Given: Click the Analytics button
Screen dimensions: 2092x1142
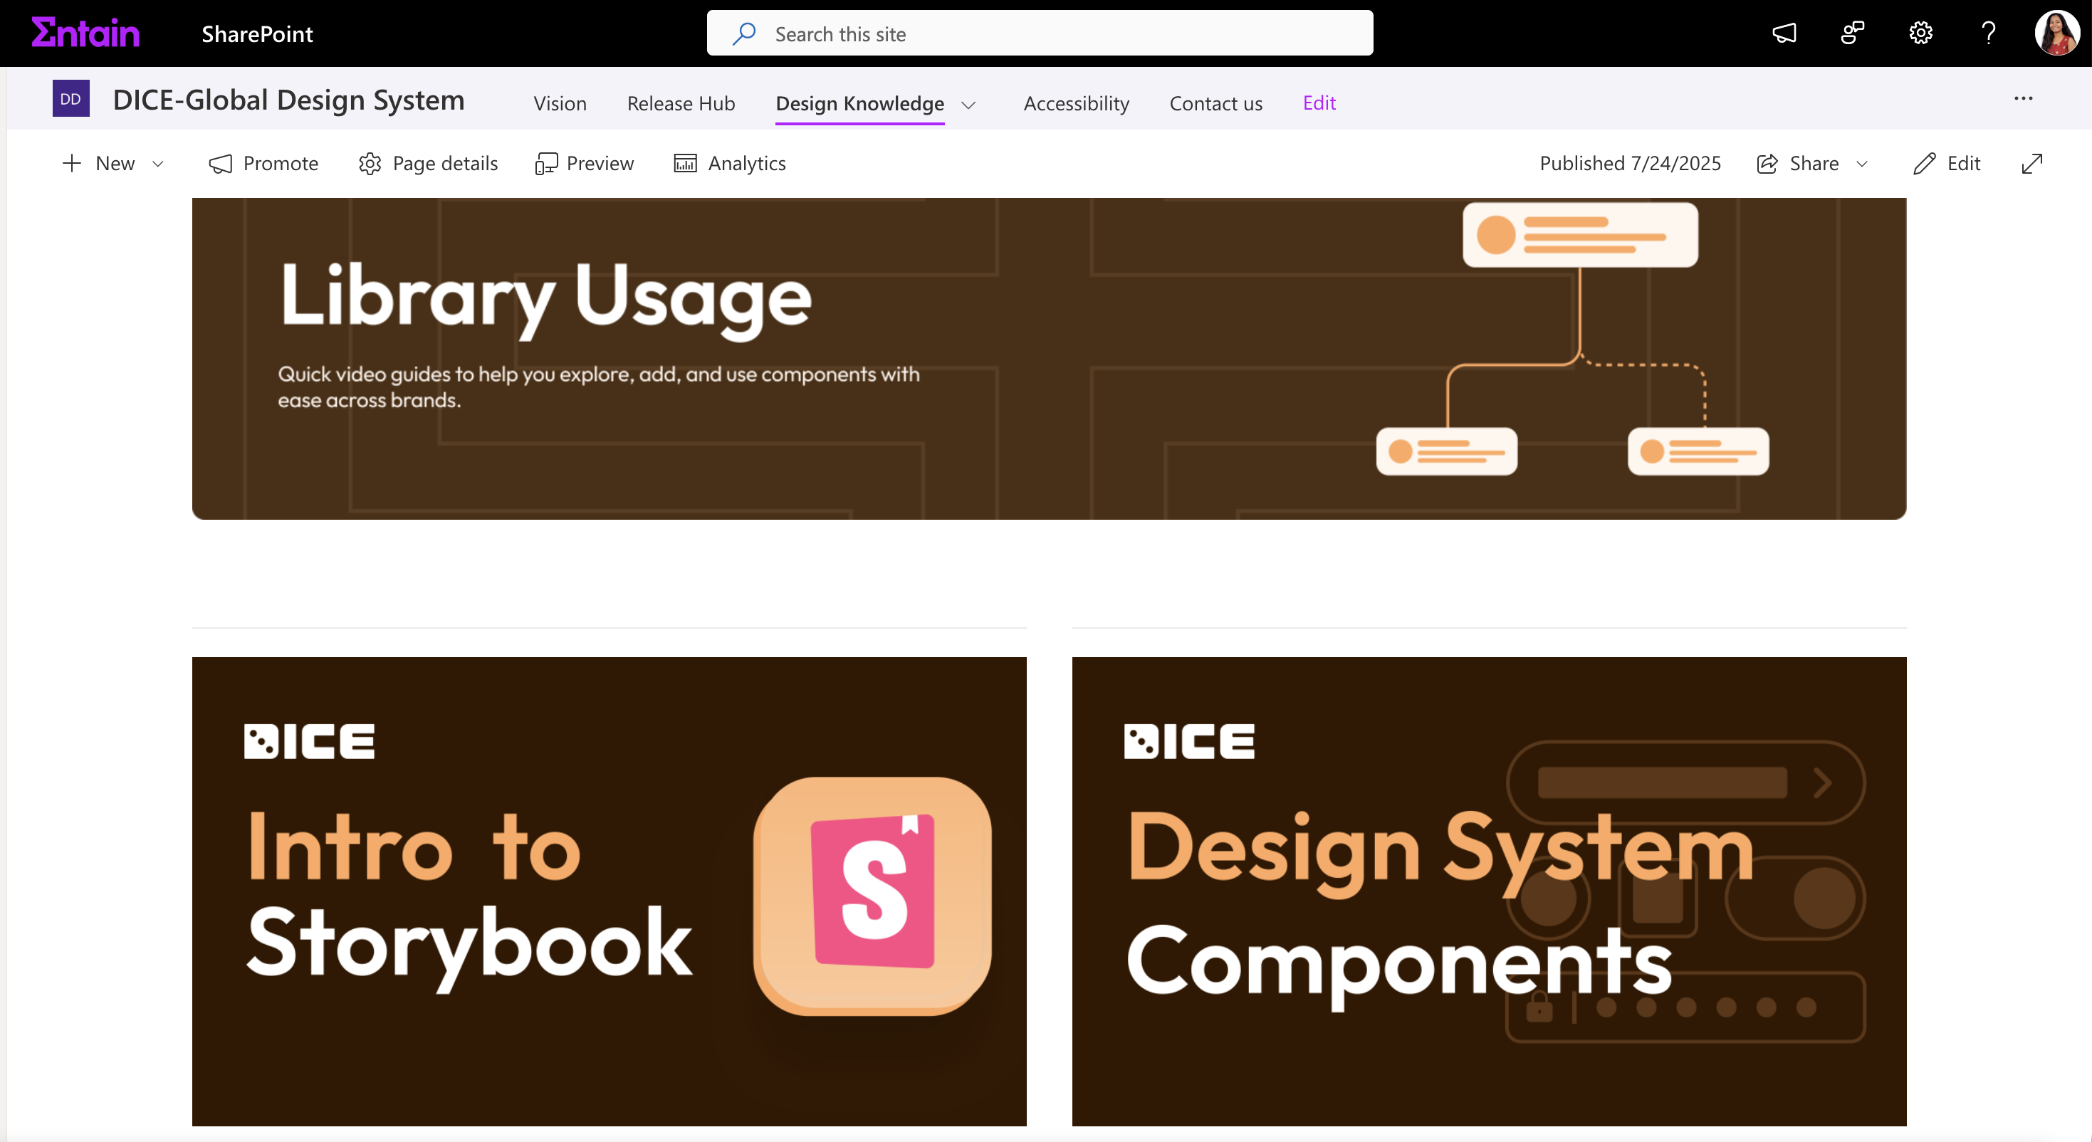Looking at the screenshot, I should (x=729, y=163).
